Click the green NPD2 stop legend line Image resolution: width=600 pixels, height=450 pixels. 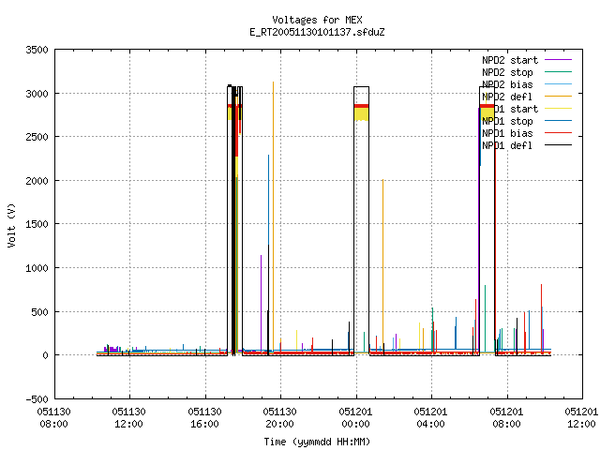pyautogui.click(x=558, y=71)
